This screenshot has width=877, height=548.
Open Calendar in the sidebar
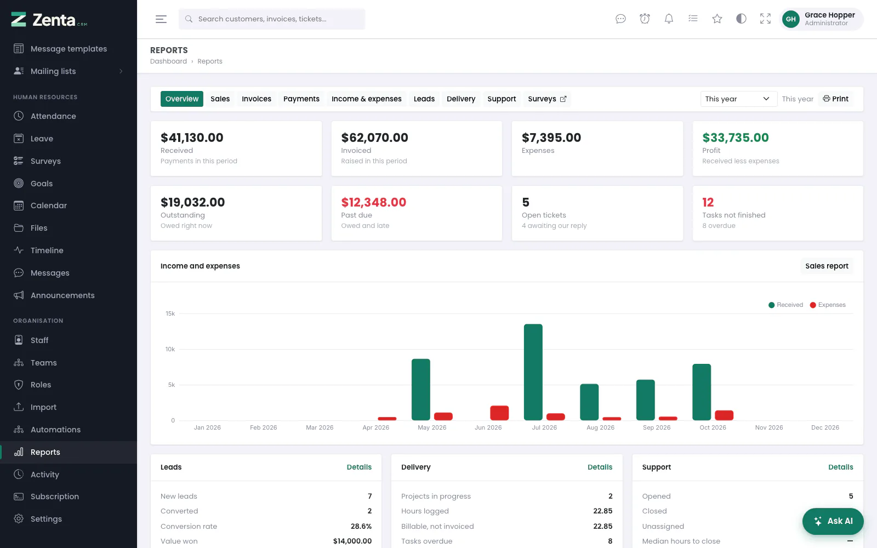tap(69, 206)
